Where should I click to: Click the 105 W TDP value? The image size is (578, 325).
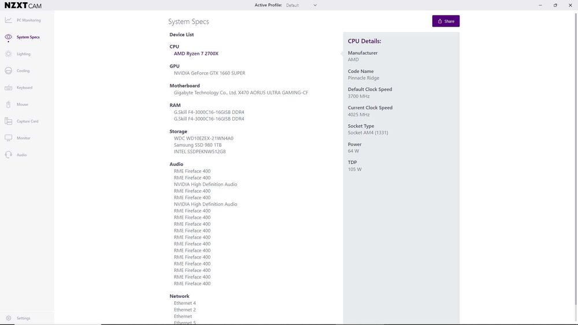point(355,169)
